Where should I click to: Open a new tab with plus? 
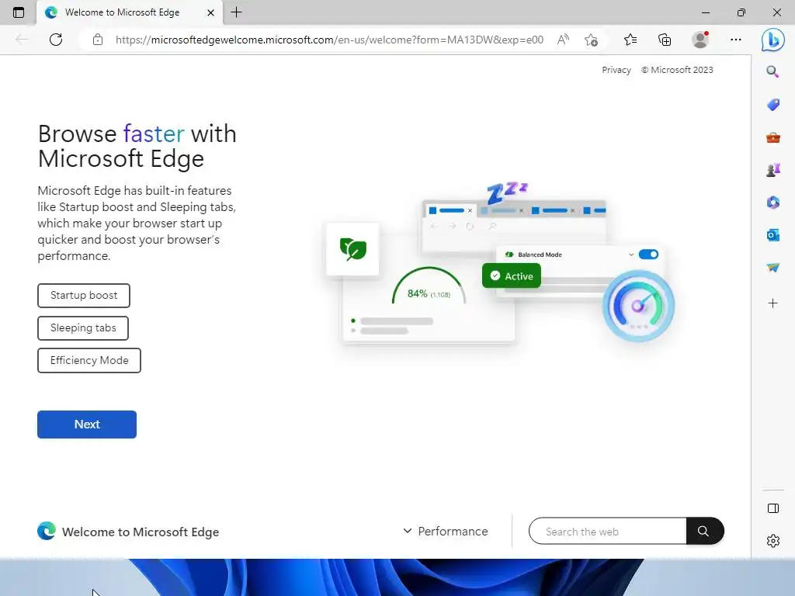point(236,12)
